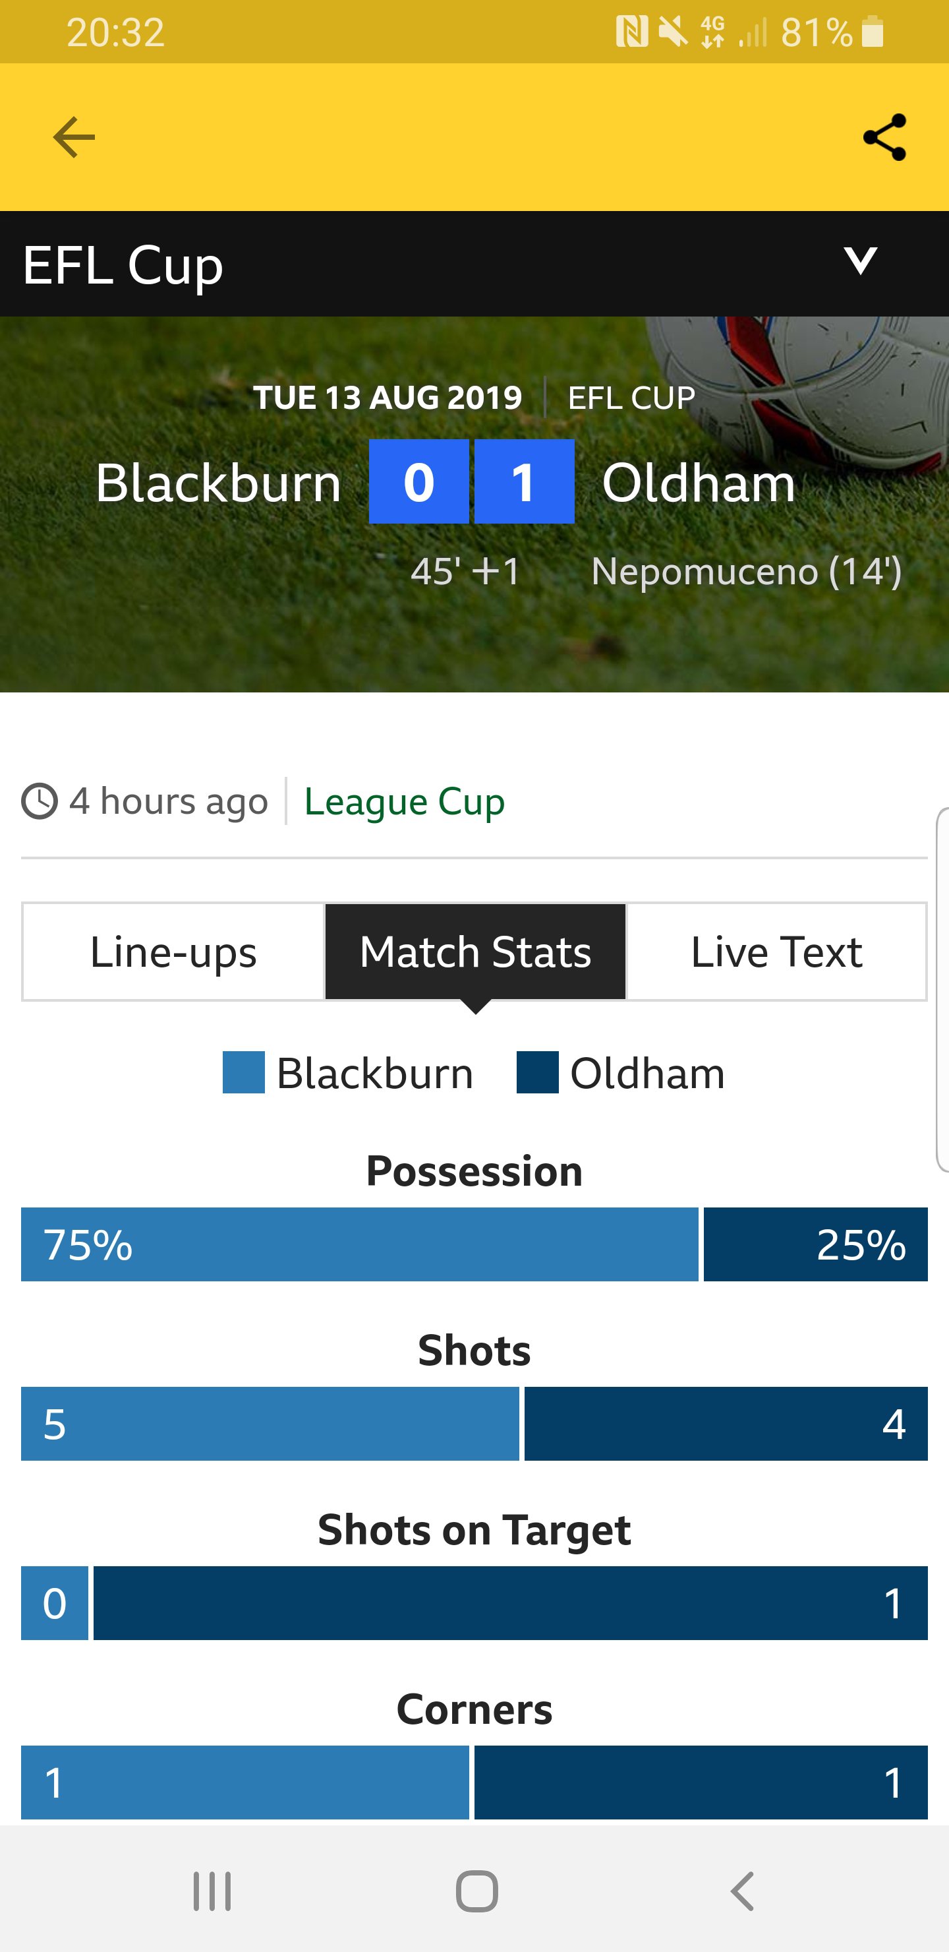Tap the battery status icon
The height and width of the screenshot is (1952, 949).
click(x=873, y=32)
